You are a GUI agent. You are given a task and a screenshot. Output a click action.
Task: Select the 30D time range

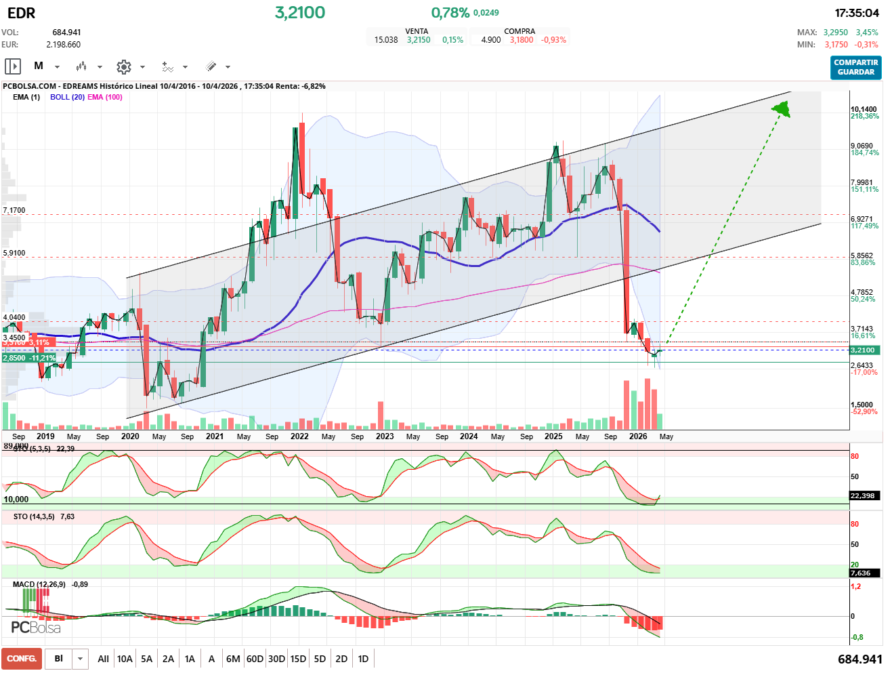pyautogui.click(x=276, y=659)
